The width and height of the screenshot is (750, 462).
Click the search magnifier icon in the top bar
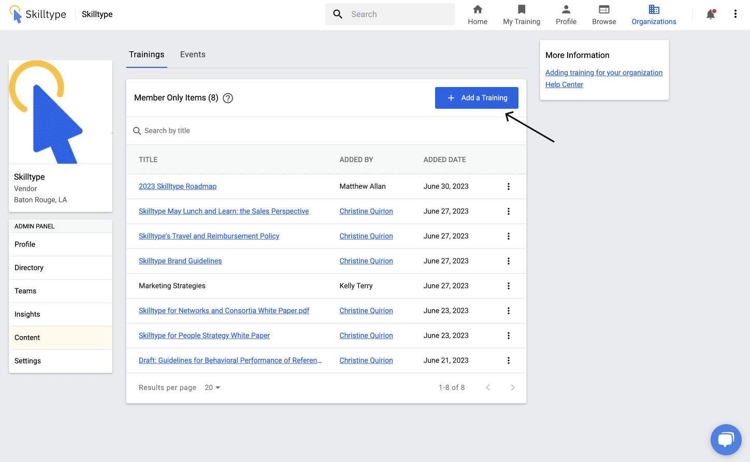coord(338,14)
